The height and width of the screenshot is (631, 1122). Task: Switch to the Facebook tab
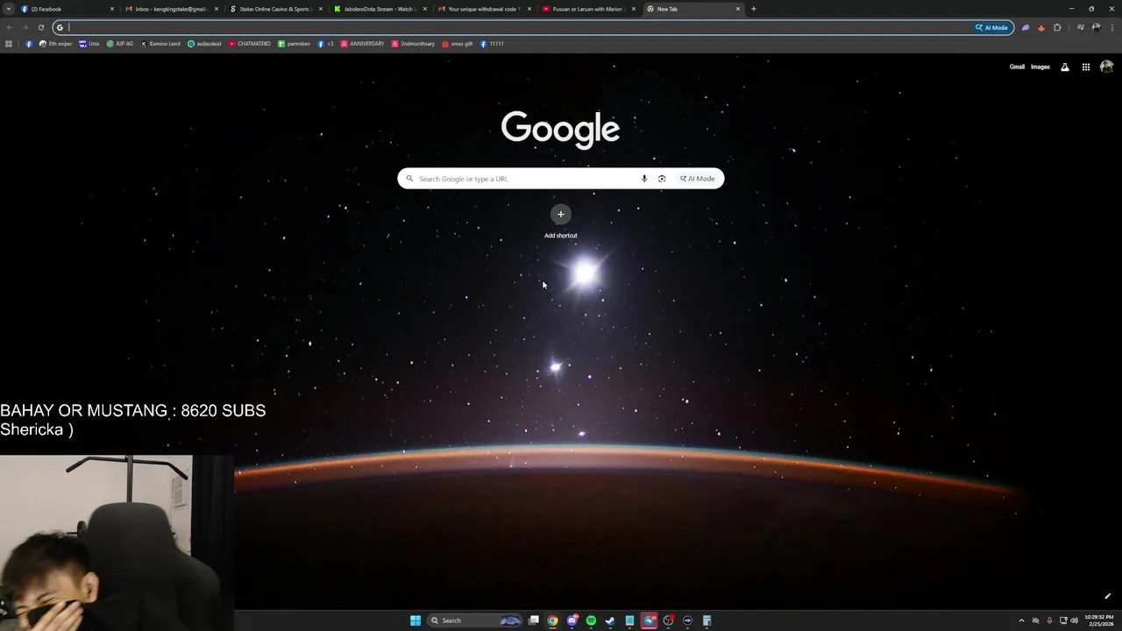pos(66,9)
